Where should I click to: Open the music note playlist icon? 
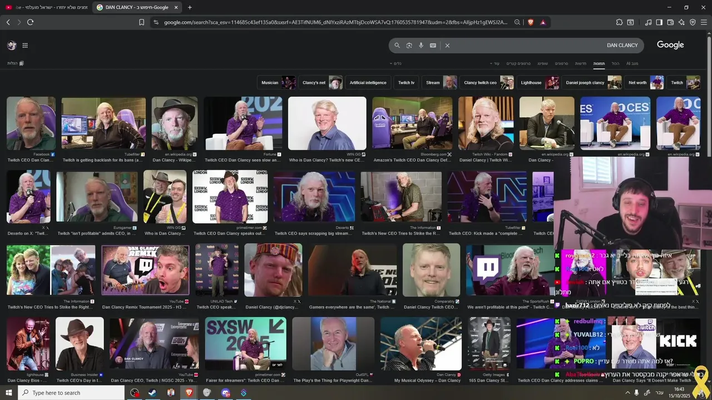[648, 22]
